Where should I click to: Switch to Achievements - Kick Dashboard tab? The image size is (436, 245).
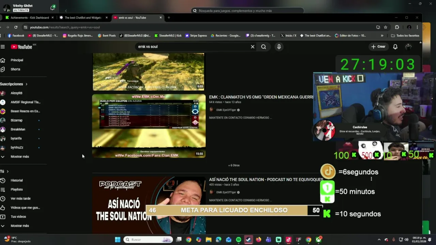(30, 17)
